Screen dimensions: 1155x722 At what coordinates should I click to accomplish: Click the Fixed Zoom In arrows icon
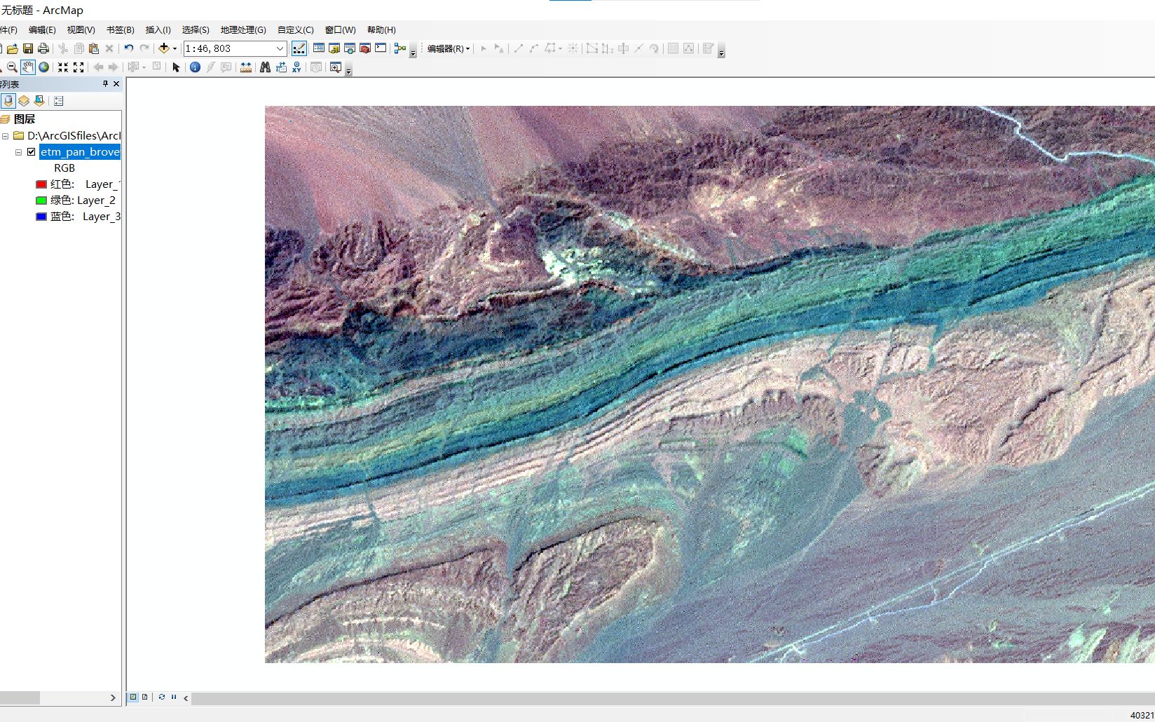(63, 67)
